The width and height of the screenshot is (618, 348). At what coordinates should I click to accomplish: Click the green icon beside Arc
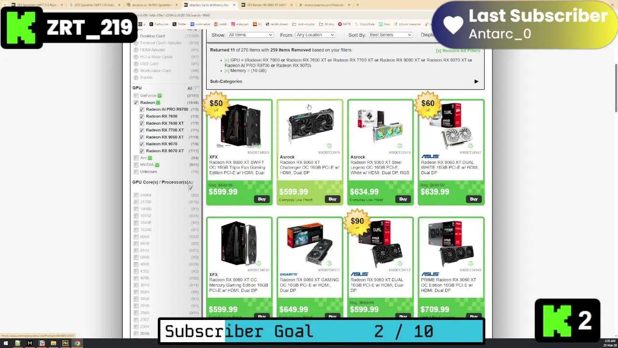(x=150, y=158)
